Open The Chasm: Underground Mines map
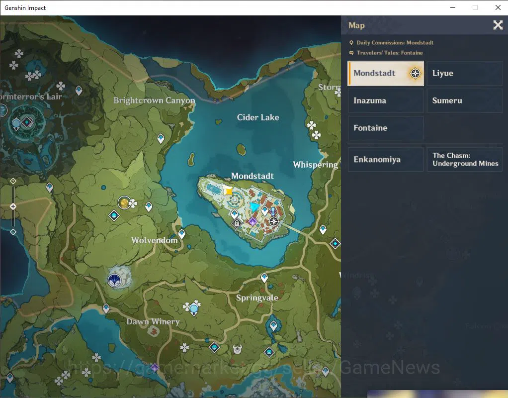Viewport: 508px width, 398px height. (x=464, y=160)
